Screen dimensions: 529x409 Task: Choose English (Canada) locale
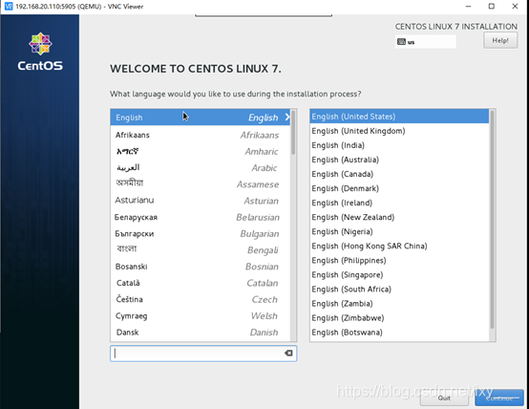399,174
